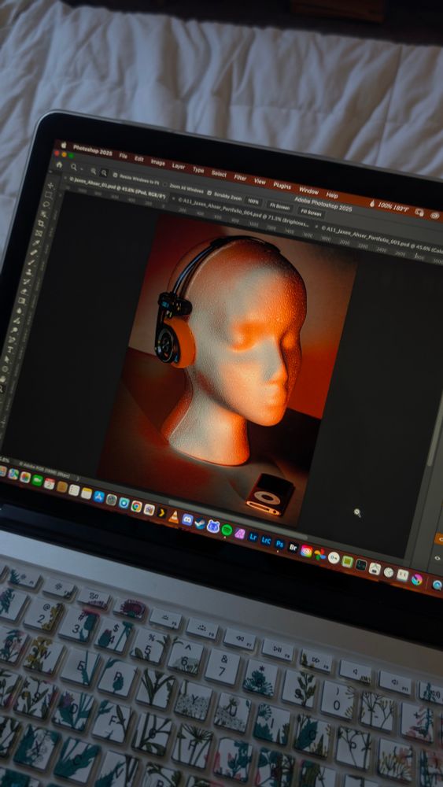443x787 pixels.
Task: Select the Path Selection arrow tool
Action: (6, 359)
